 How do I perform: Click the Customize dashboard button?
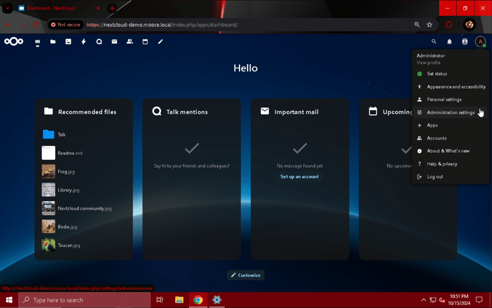245,275
